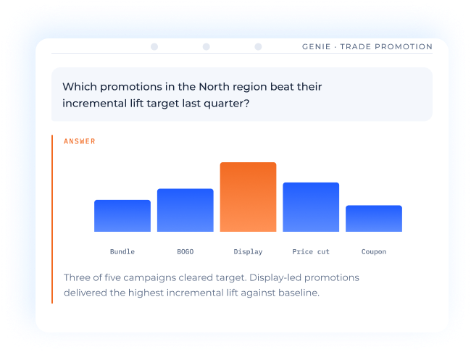The height and width of the screenshot is (352, 471).
Task: Click the Display axis label
Action: (x=248, y=251)
